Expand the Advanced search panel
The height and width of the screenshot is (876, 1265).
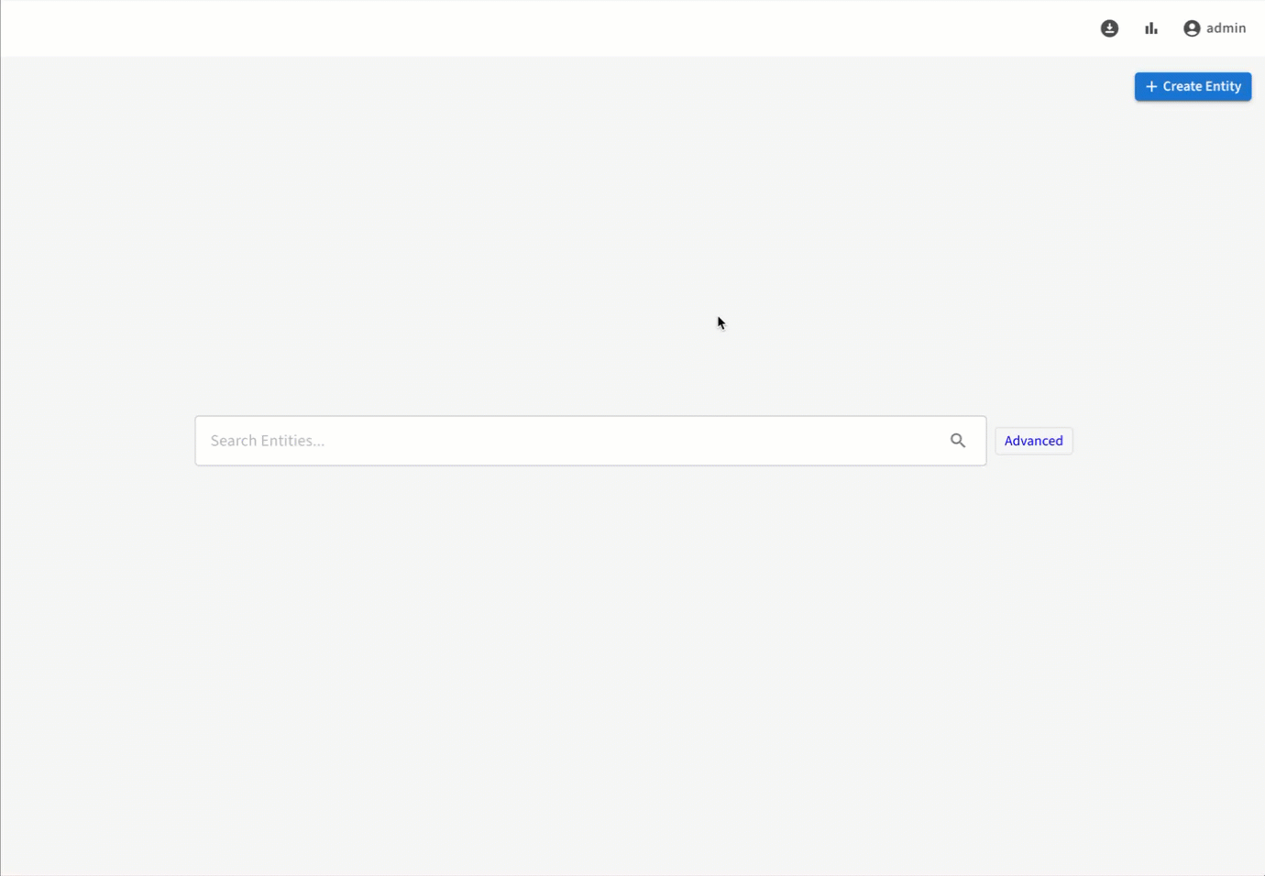[1033, 441]
